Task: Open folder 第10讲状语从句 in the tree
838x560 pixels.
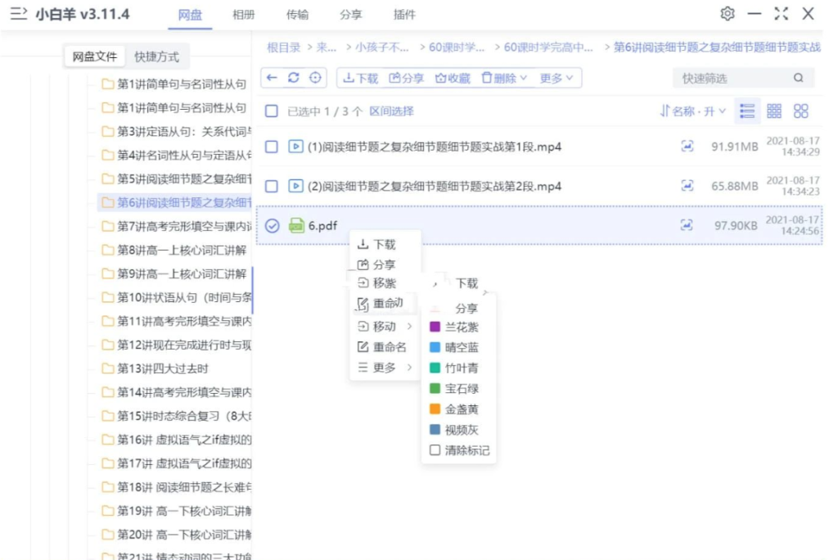Action: coord(176,297)
